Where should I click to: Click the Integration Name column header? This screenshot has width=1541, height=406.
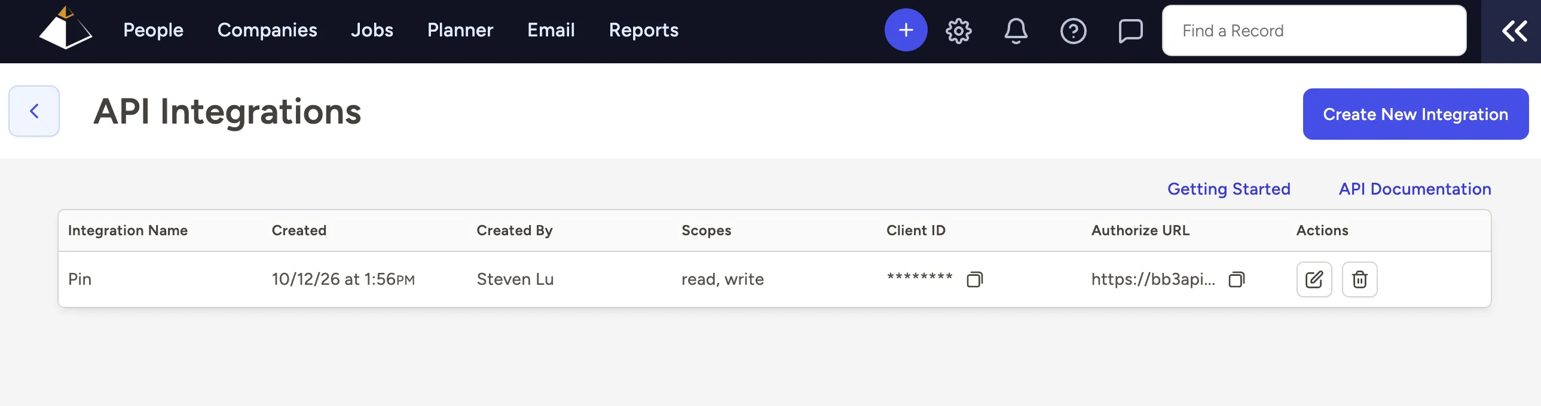pos(127,230)
